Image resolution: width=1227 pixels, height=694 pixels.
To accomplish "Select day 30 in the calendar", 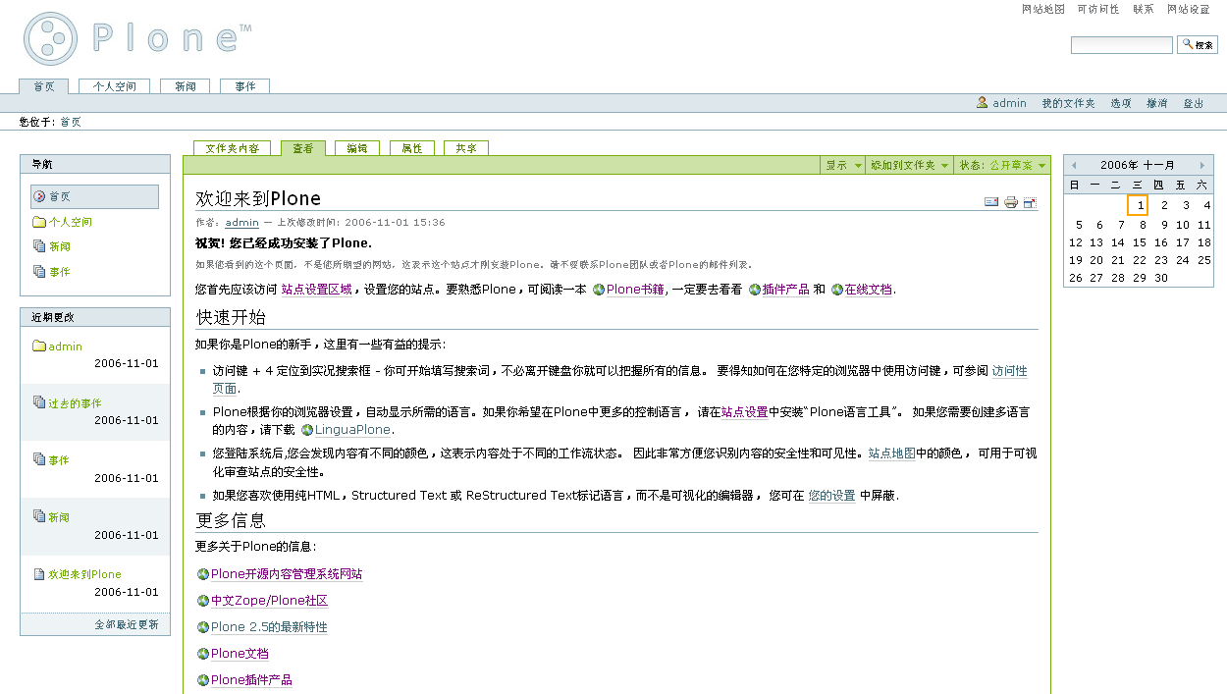I will 1161,278.
